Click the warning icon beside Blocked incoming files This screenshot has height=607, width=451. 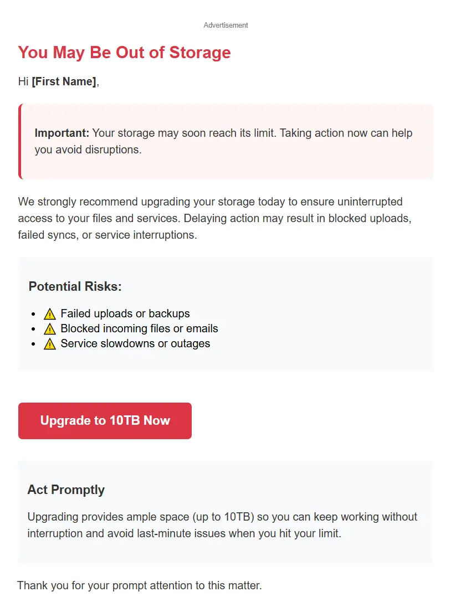coord(50,329)
